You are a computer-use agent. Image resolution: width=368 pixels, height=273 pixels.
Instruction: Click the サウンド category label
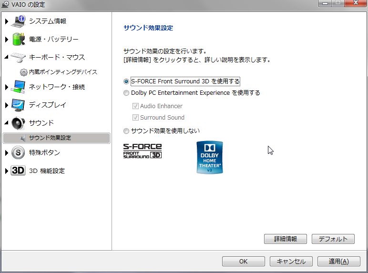[41, 123]
